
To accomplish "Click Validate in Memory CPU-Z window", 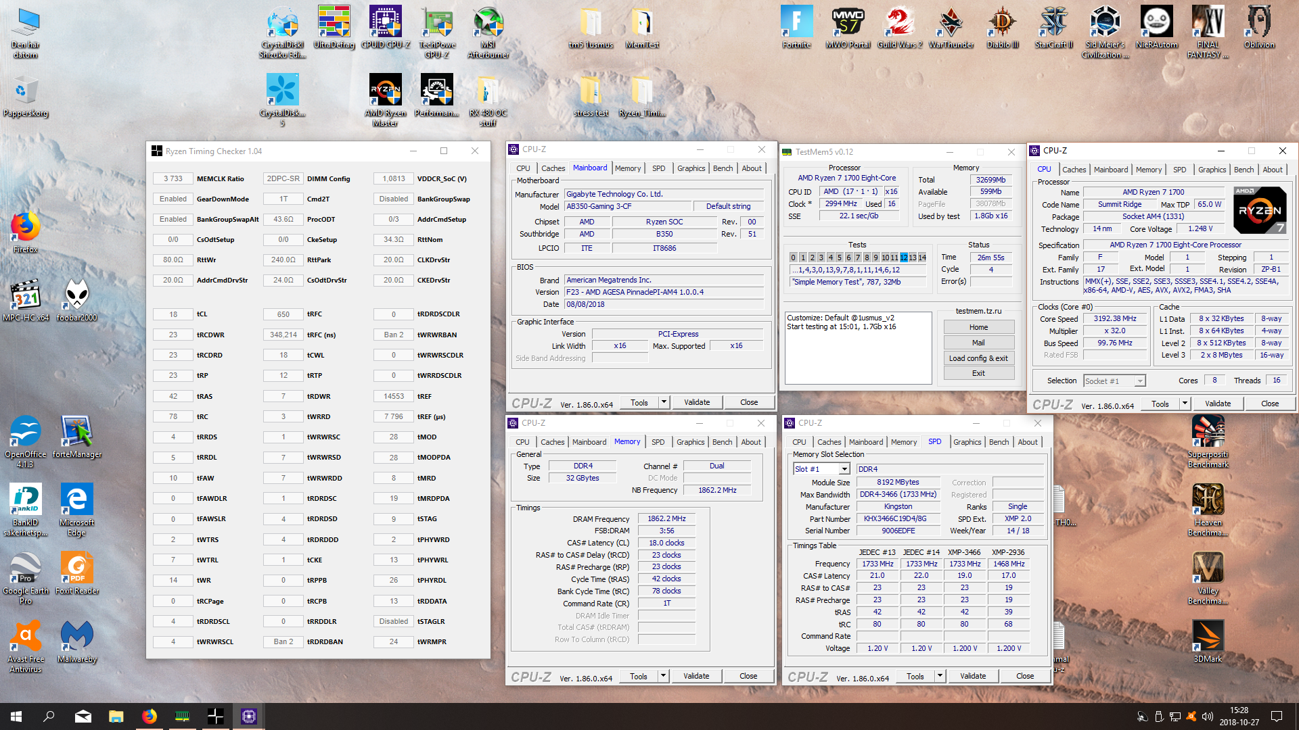I will coord(696,676).
